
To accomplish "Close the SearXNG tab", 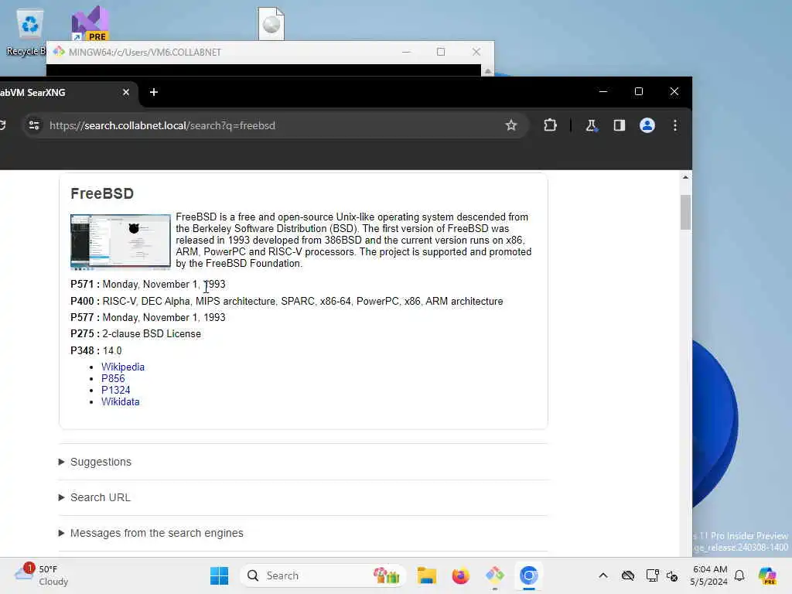I will 126,93.
